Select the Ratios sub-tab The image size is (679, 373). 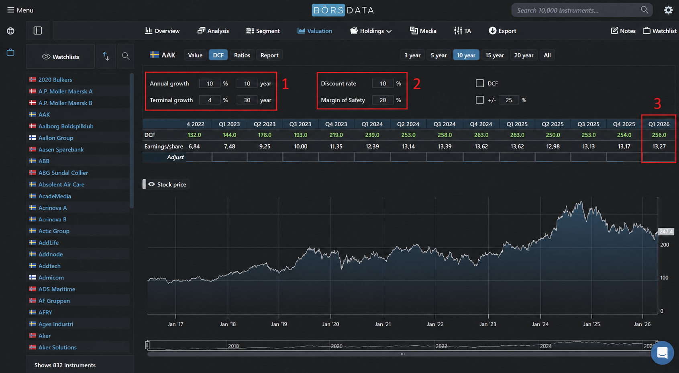pos(242,55)
